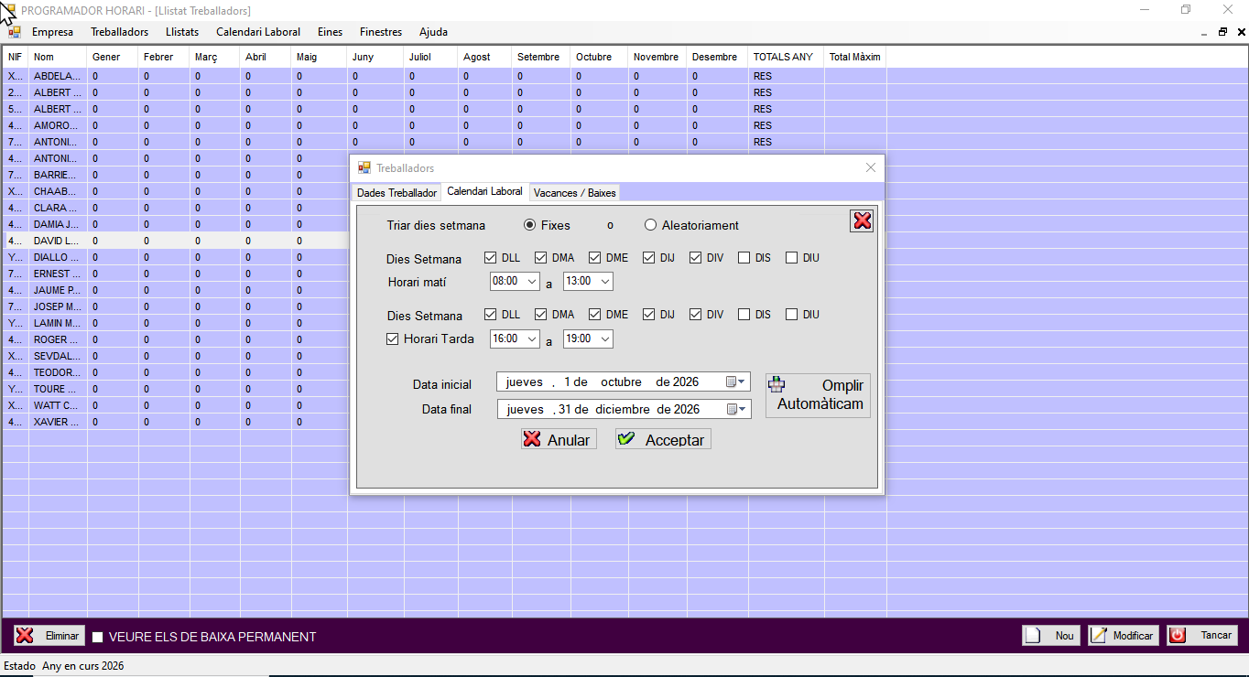
Task: Open the Llistats menu
Action: [x=182, y=32]
